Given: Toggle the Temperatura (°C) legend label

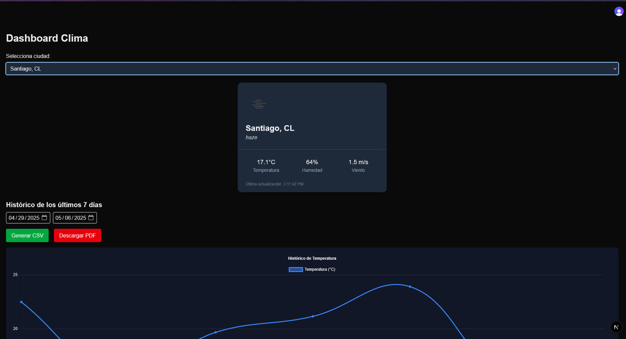Looking at the screenshot, I should pos(320,269).
